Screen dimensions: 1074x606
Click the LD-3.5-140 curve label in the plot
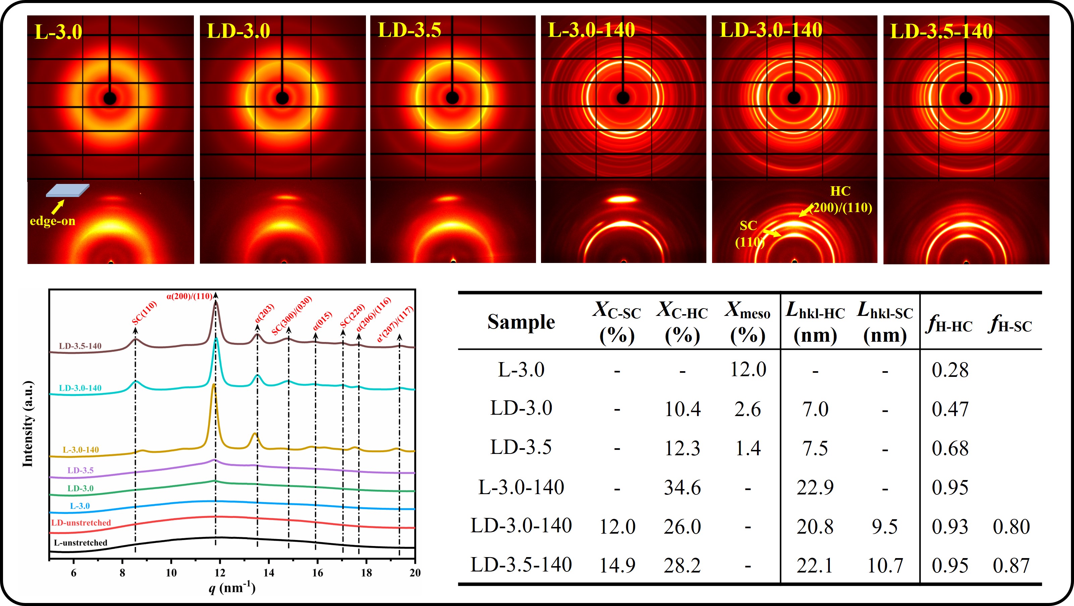[x=80, y=346]
